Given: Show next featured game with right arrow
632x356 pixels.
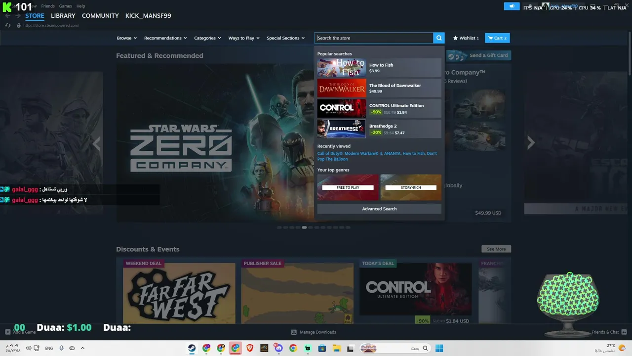Looking at the screenshot, I should [531, 143].
